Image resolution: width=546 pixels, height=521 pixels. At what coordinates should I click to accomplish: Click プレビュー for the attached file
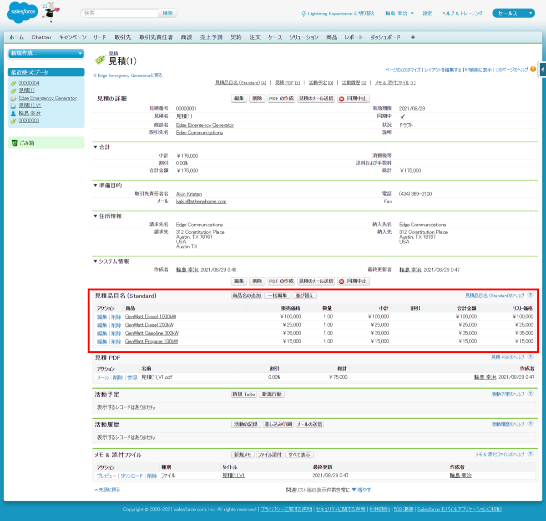pos(106,476)
